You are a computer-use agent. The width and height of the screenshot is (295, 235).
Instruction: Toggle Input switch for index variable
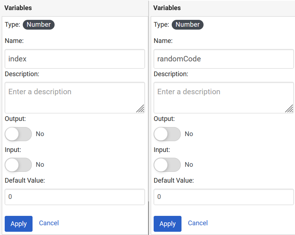coord(18,165)
